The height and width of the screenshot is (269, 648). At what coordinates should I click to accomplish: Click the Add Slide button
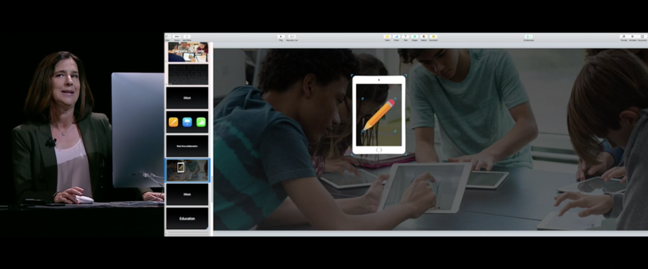pyautogui.click(x=187, y=37)
